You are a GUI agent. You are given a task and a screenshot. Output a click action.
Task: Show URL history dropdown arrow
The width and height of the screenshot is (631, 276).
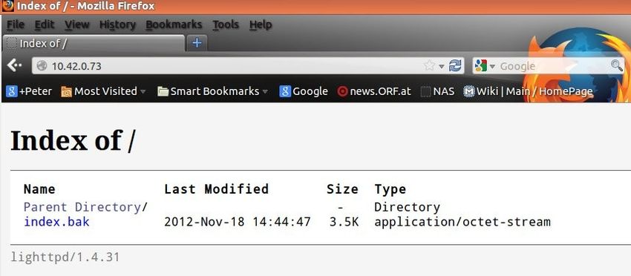[x=442, y=66]
